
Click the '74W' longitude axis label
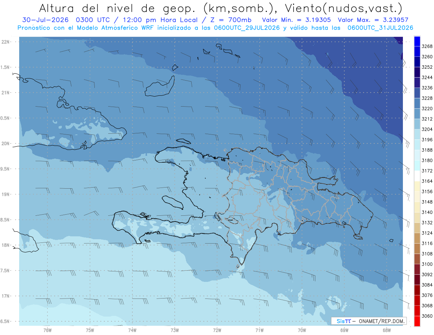coord(132,330)
